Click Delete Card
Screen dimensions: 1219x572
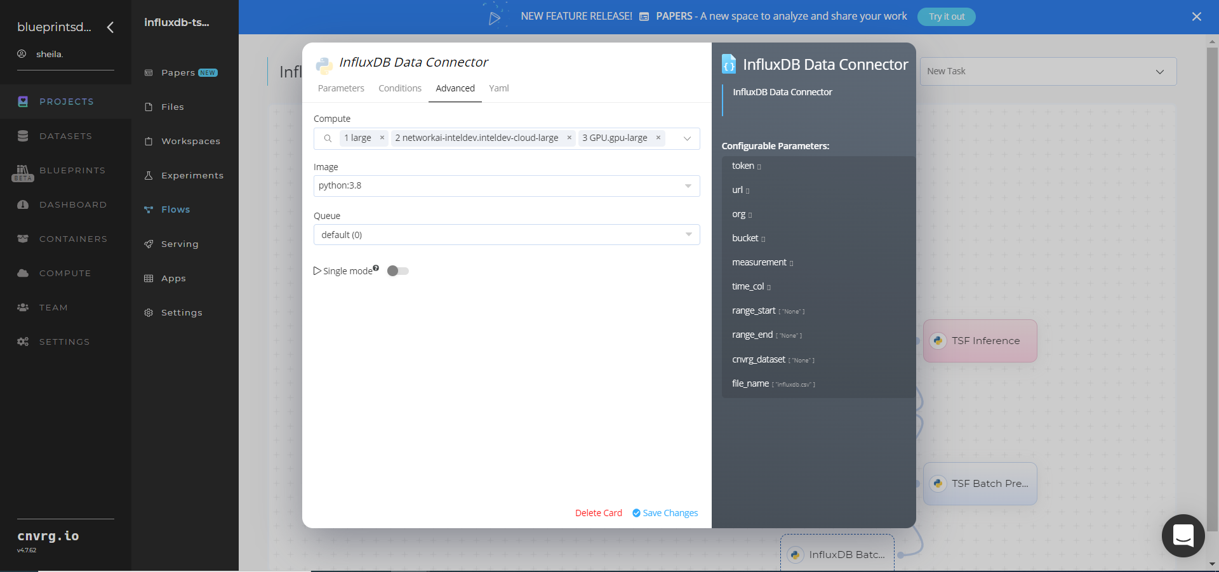pos(599,513)
